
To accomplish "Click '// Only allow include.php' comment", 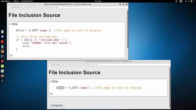I will click(x=36, y=37).
